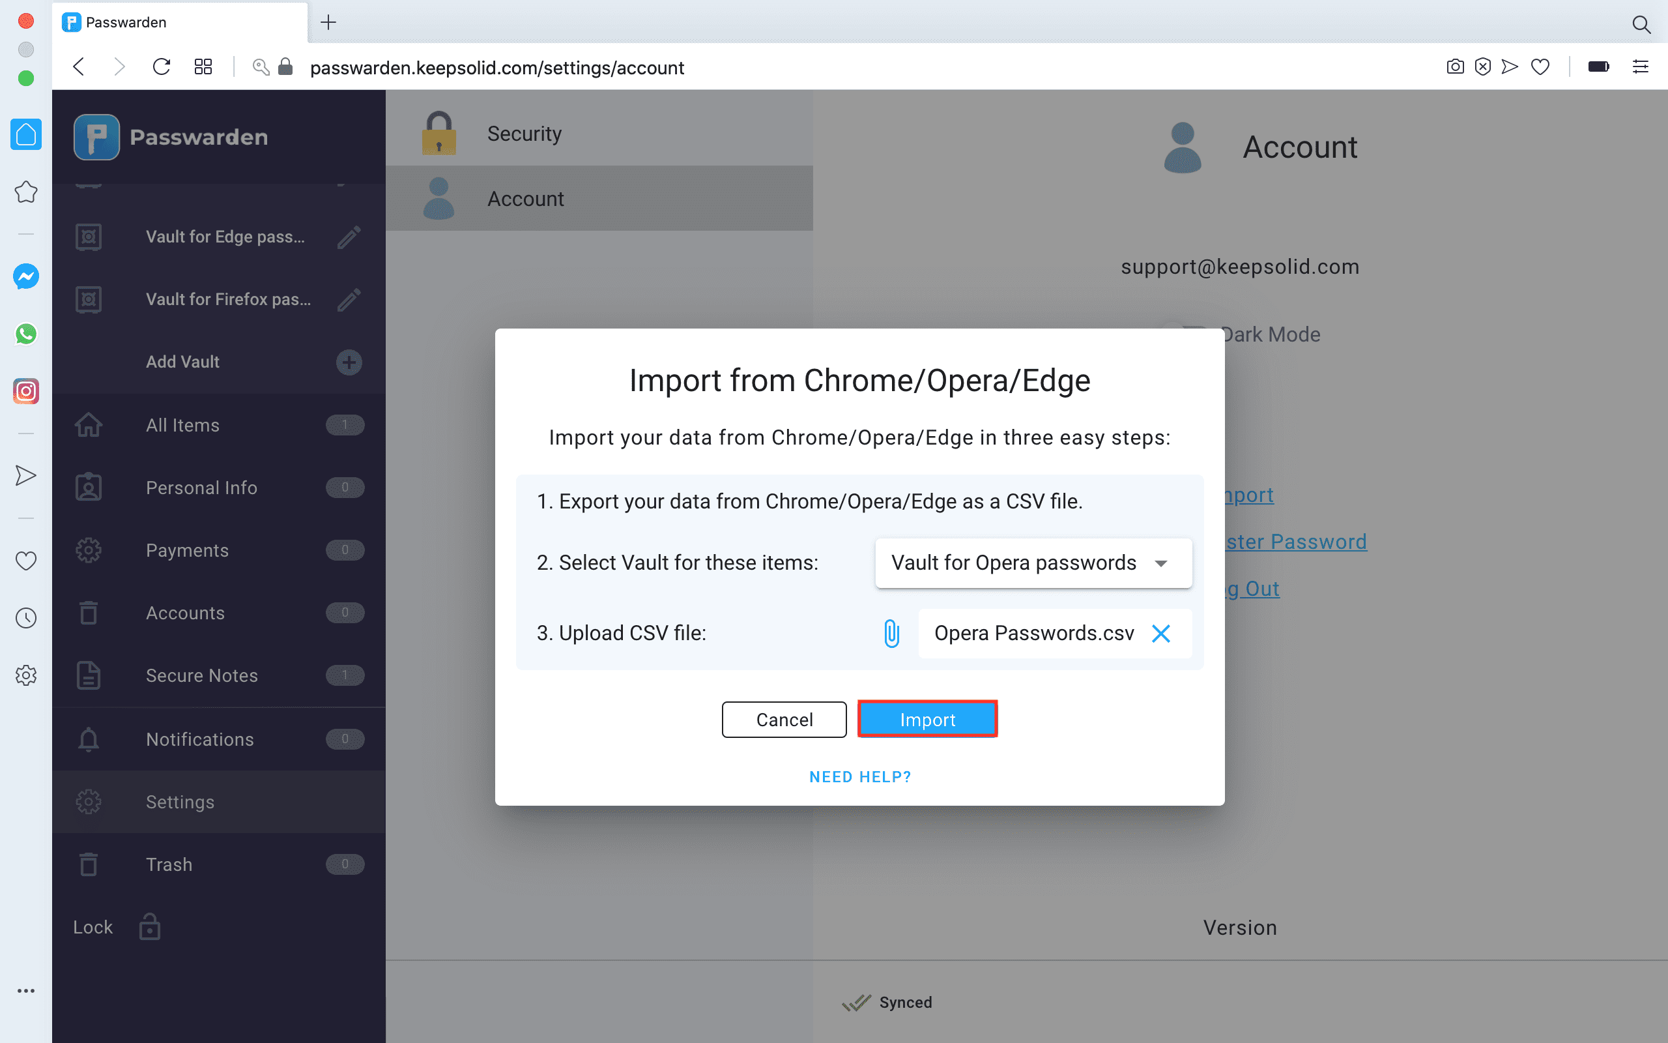Go to All Items in sidebar
This screenshot has height=1043, width=1668.
click(x=182, y=425)
